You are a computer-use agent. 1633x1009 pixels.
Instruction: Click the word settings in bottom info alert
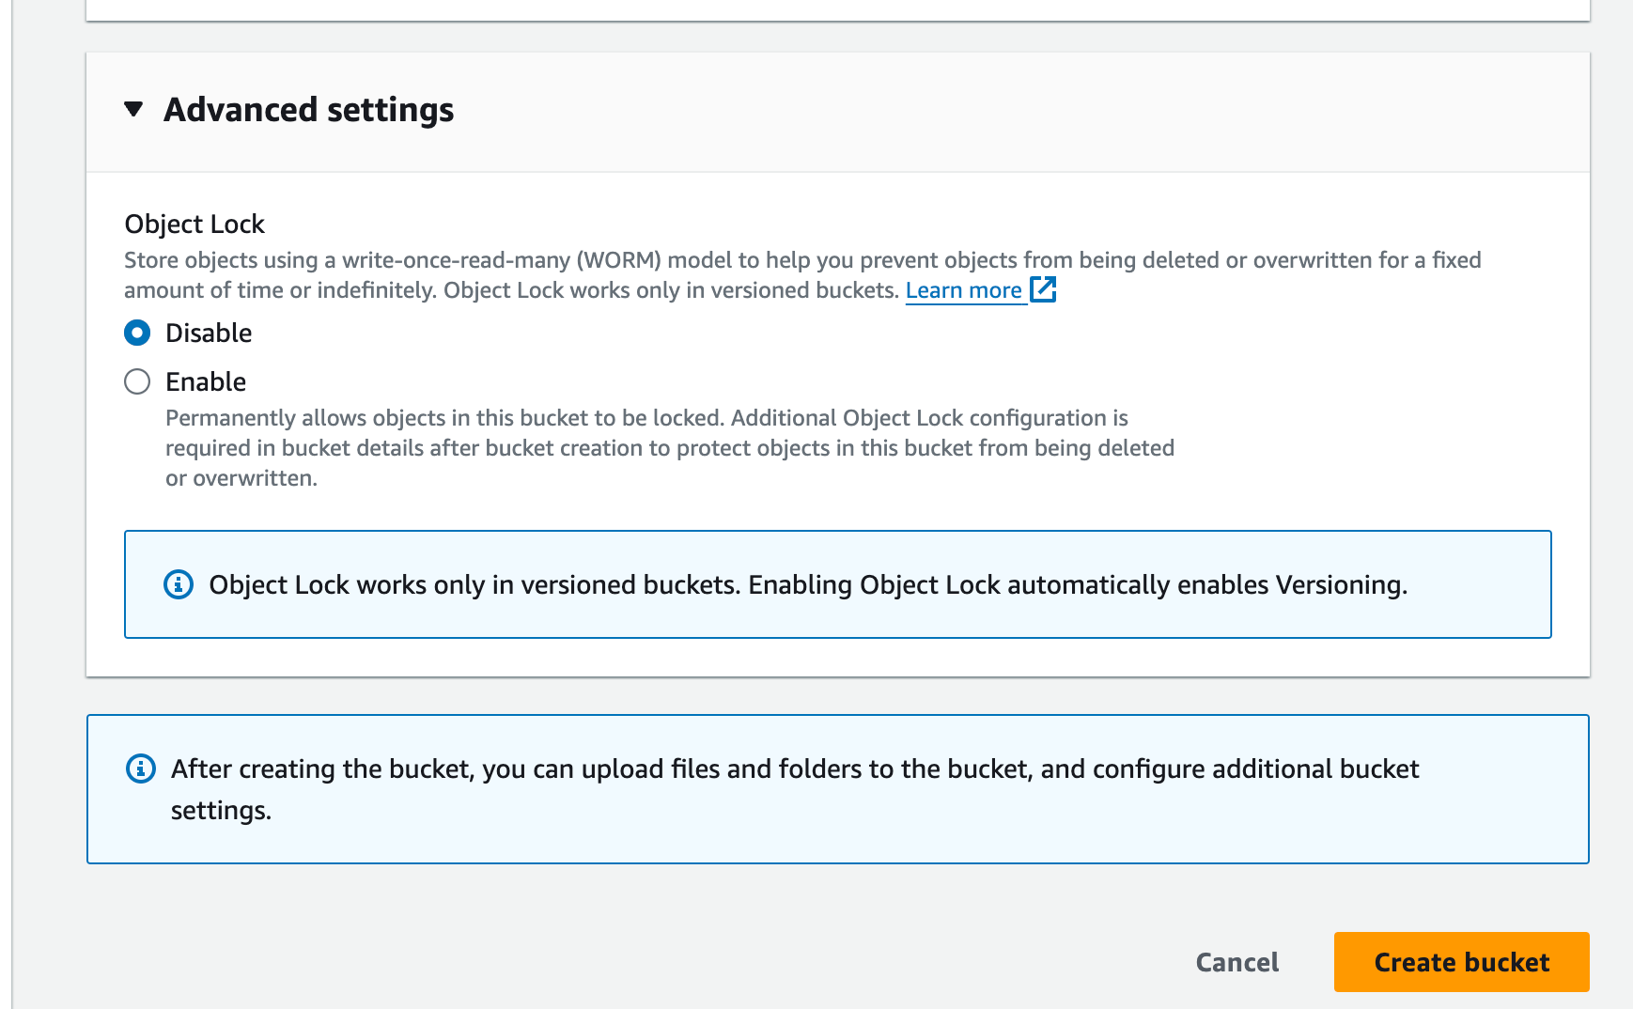(x=221, y=810)
